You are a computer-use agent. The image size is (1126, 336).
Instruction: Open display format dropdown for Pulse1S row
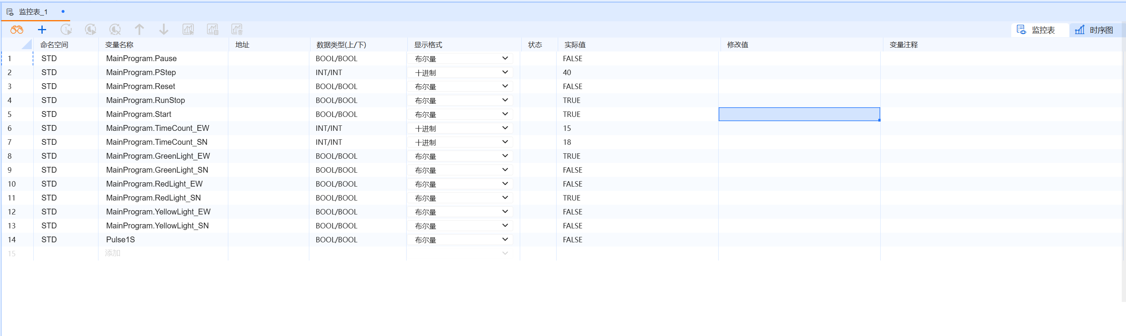[x=505, y=240]
